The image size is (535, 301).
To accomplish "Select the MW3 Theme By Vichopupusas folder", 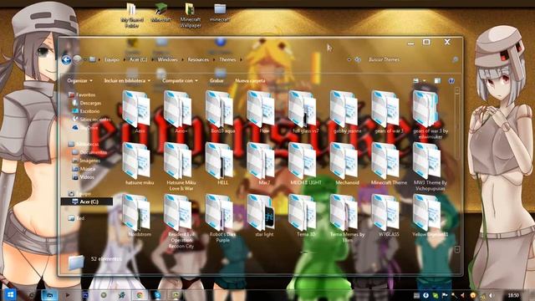I will click(431, 166).
